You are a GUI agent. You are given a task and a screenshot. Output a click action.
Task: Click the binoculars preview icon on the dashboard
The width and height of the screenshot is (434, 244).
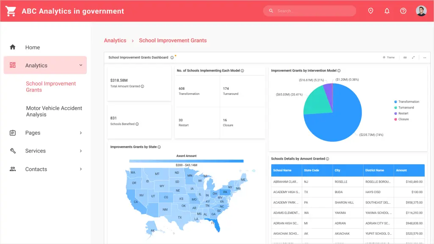click(405, 58)
